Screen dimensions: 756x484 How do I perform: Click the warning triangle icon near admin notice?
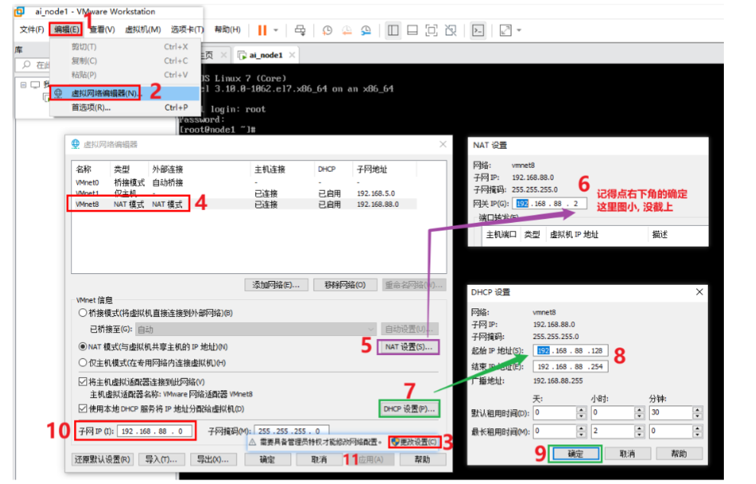click(252, 441)
